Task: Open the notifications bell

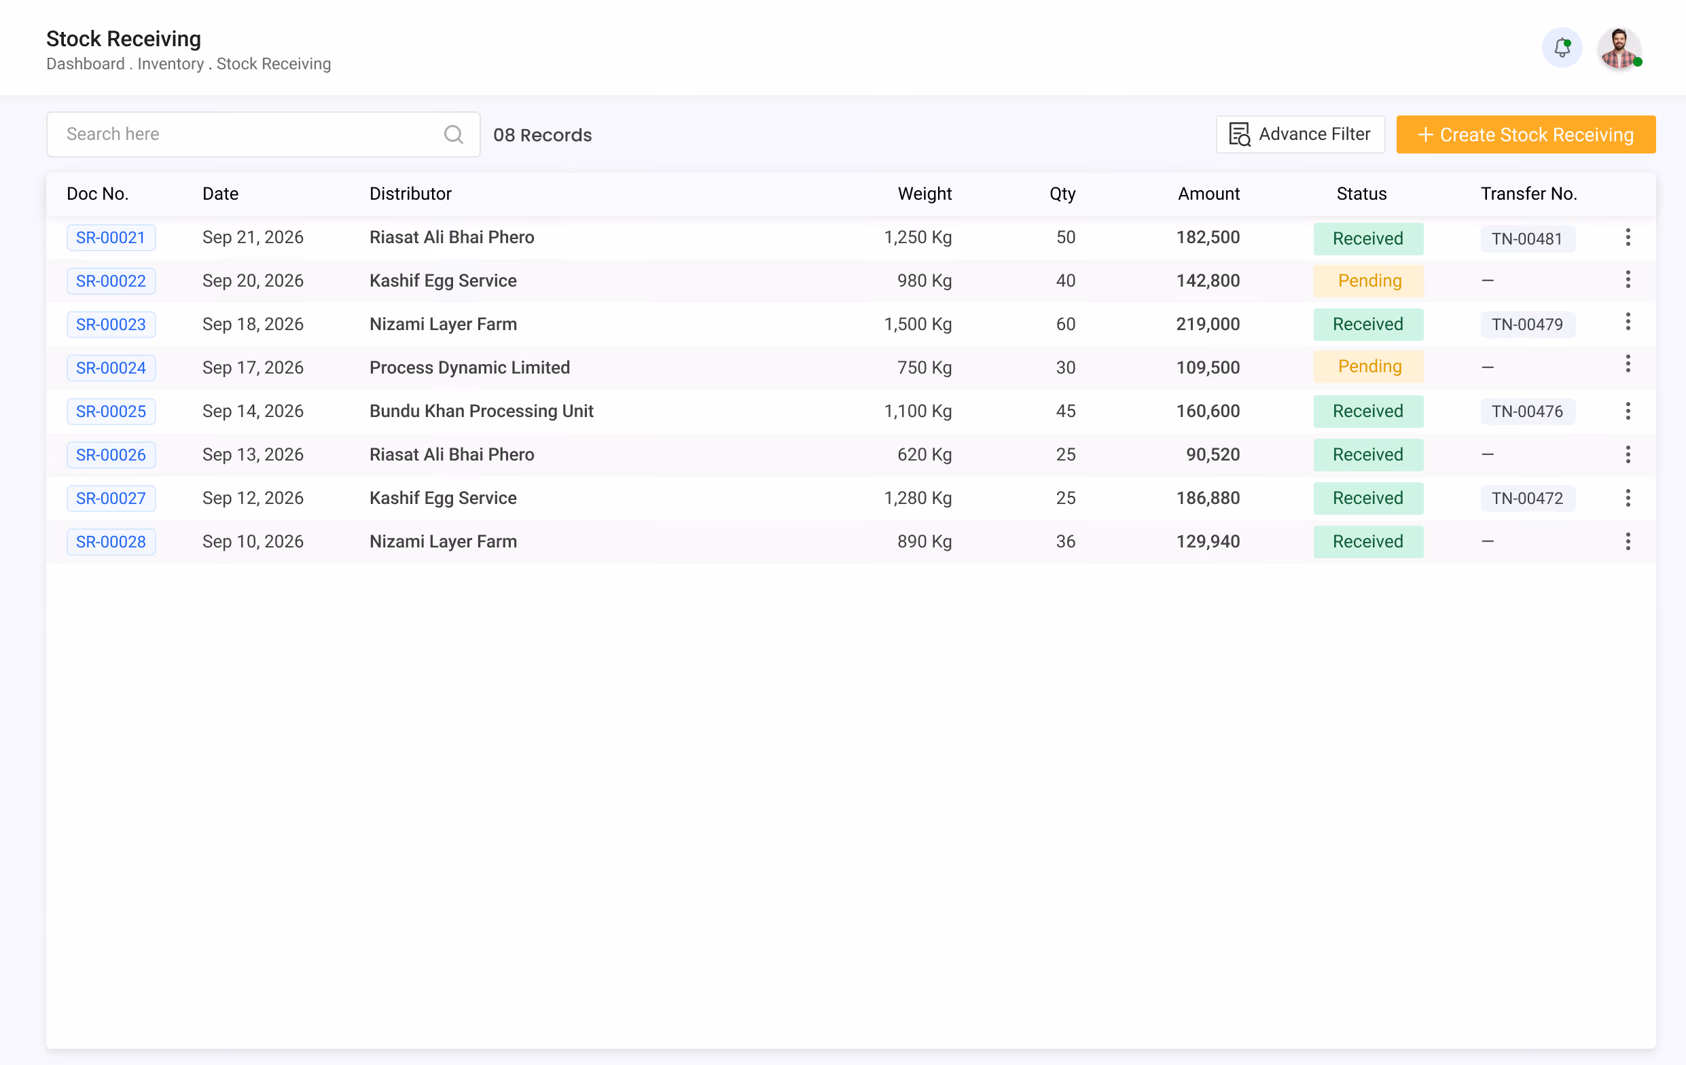Action: [1562, 48]
